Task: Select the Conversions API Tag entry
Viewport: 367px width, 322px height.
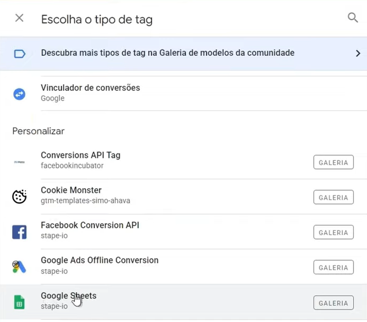Action: click(80, 155)
